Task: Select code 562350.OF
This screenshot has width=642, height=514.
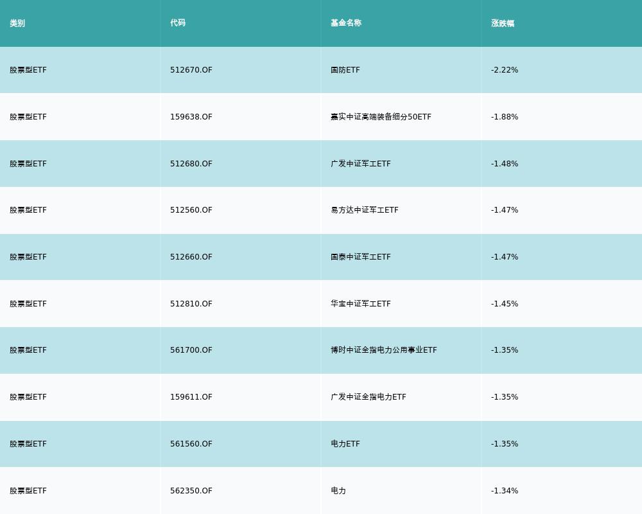Action: [x=191, y=491]
